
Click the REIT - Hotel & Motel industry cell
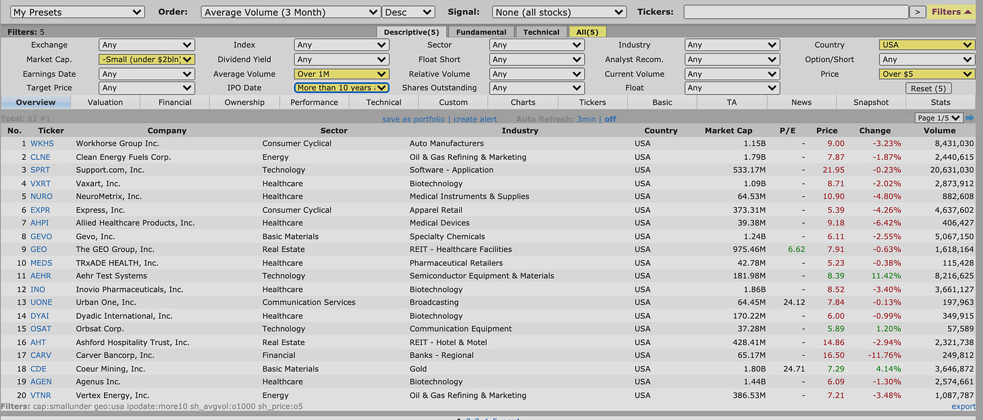pos(448,342)
